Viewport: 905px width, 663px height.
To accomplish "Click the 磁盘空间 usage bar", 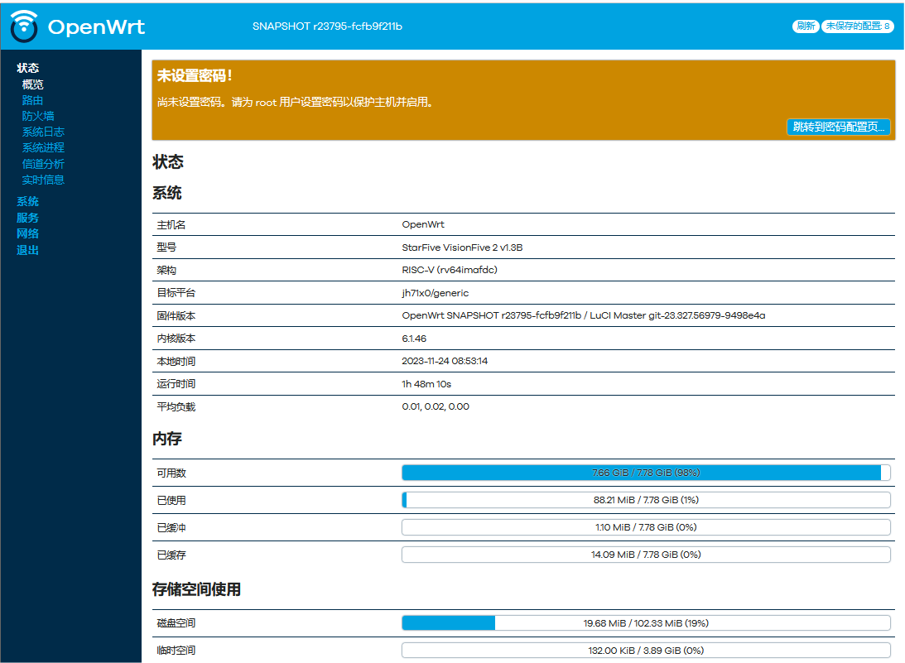I will coord(646,623).
